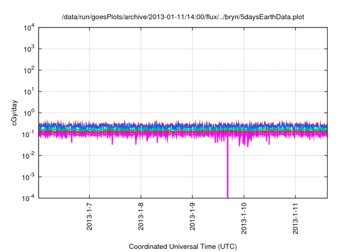Click the 2013-1-10 date tick label
This screenshot has height=252, width=361.
pos(244,218)
